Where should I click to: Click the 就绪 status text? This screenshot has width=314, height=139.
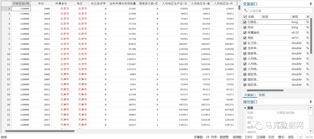coord(4,137)
